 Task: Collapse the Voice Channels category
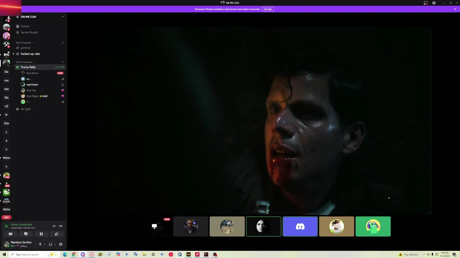point(25,62)
